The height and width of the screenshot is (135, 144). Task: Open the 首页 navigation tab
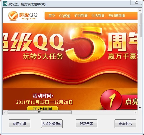(52, 16)
